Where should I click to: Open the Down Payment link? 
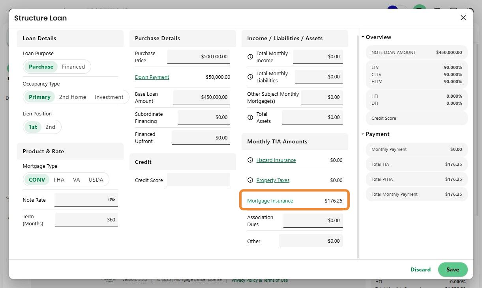click(x=152, y=77)
